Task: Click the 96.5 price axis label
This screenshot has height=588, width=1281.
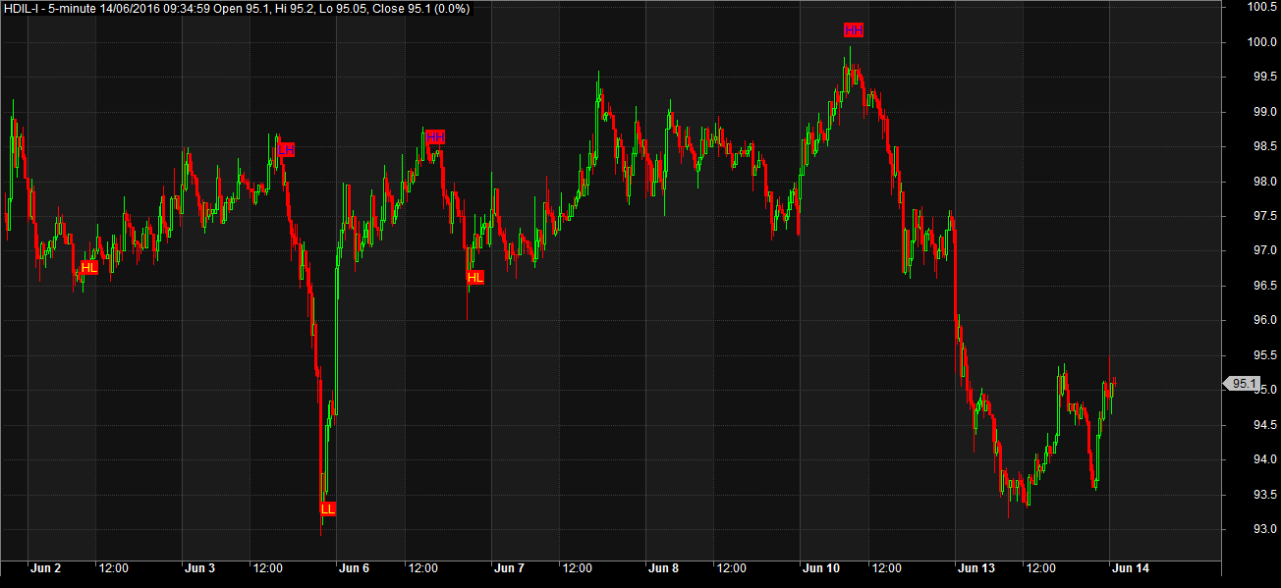Action: pyautogui.click(x=1264, y=286)
